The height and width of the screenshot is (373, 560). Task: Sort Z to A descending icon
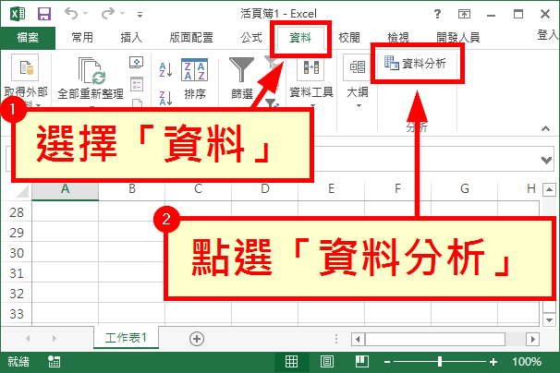coord(165,98)
